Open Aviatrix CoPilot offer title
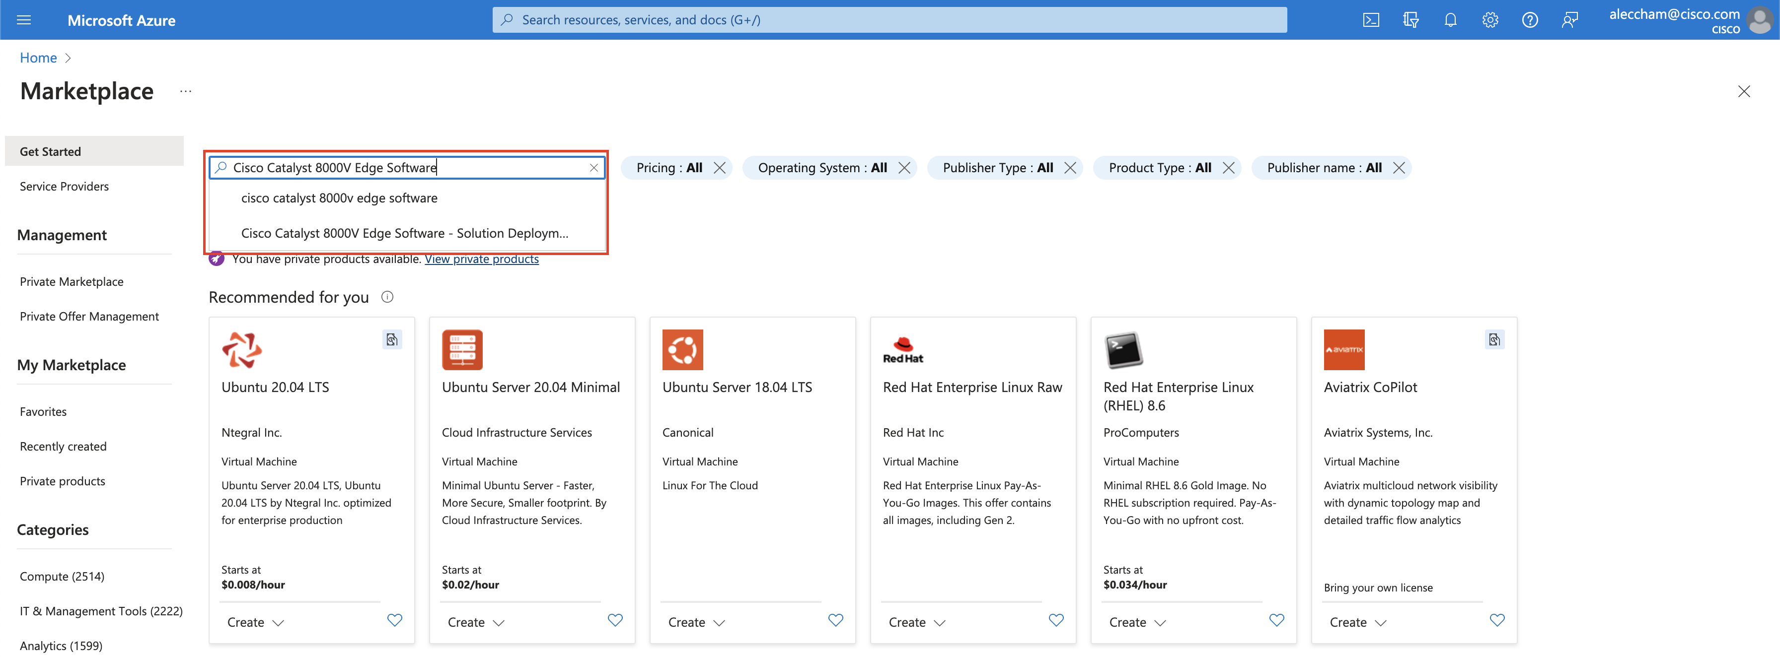The height and width of the screenshot is (657, 1780). click(1370, 387)
